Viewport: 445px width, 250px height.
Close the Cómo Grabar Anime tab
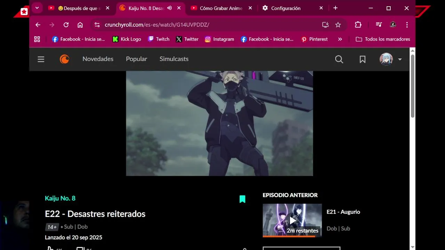point(250,8)
